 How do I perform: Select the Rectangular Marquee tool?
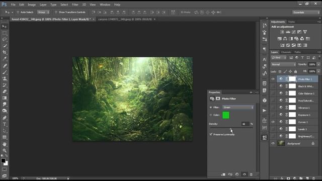point(5,33)
